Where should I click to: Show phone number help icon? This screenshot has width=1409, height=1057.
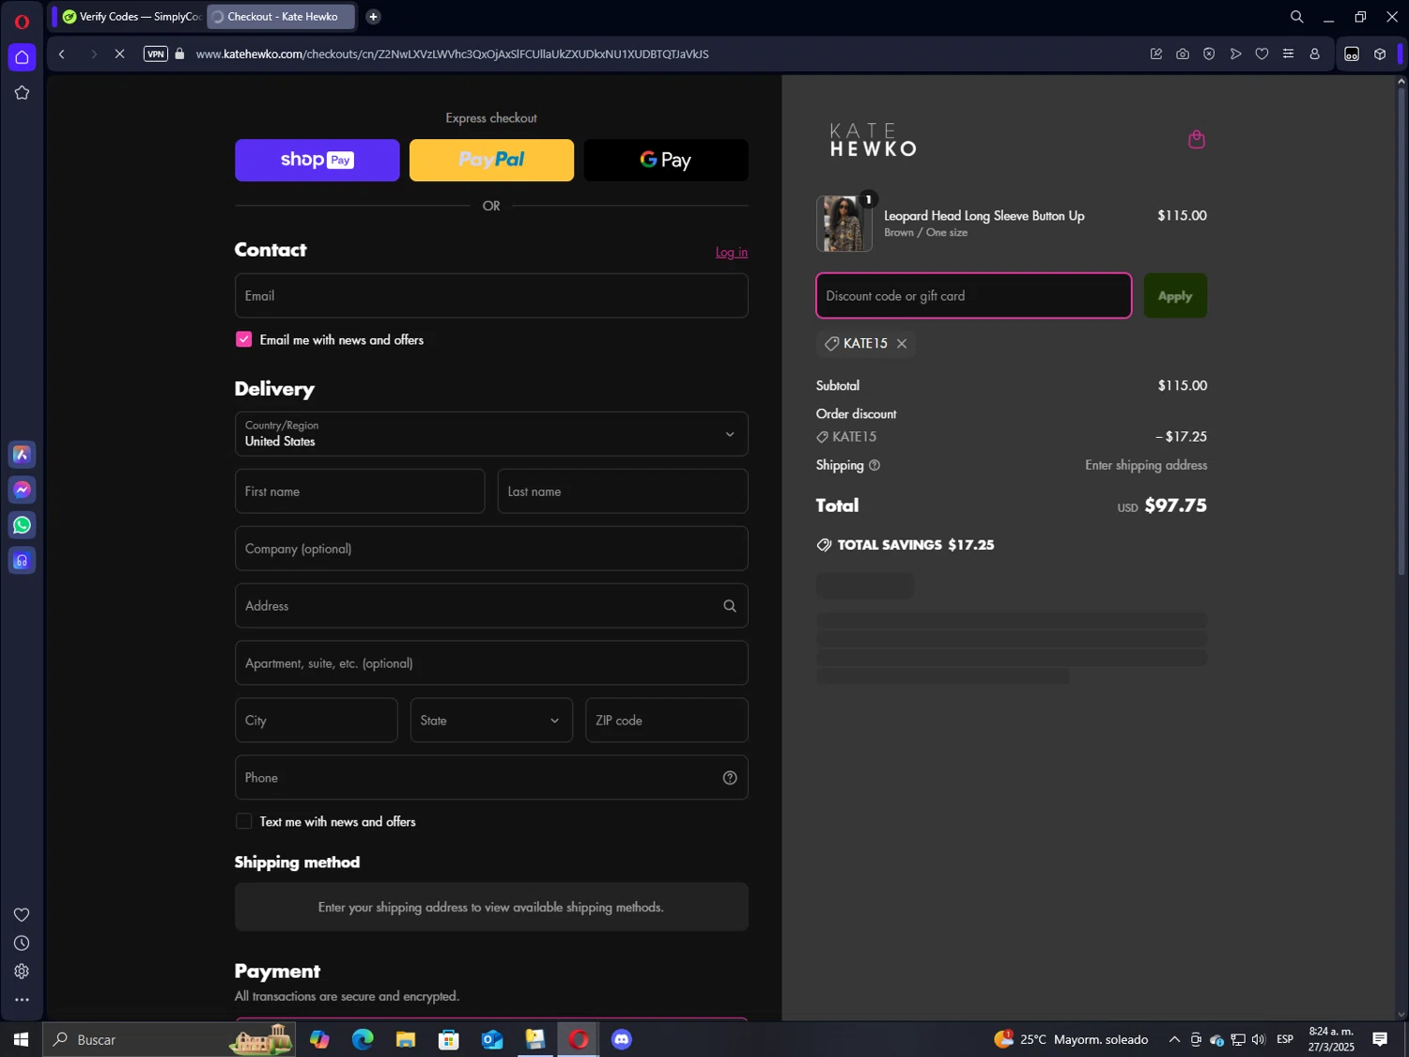730,778
